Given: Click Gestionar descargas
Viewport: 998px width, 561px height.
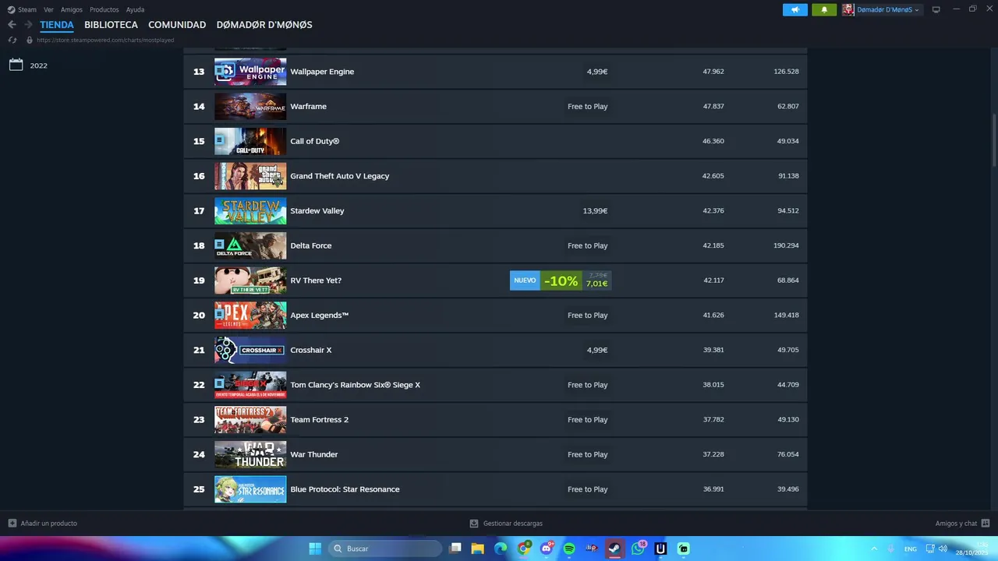Looking at the screenshot, I should click(513, 524).
